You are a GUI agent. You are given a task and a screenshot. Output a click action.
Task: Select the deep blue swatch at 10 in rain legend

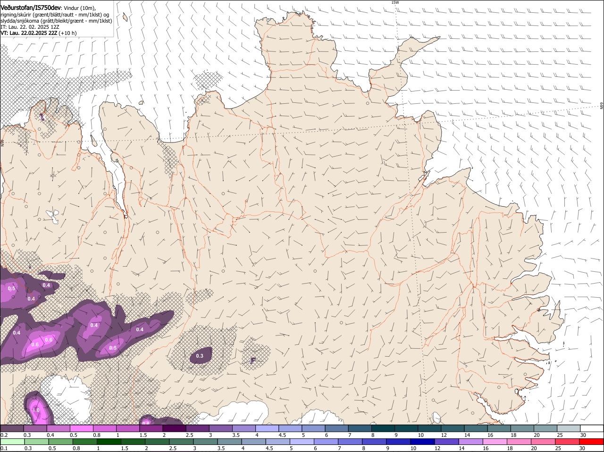pos(422,442)
